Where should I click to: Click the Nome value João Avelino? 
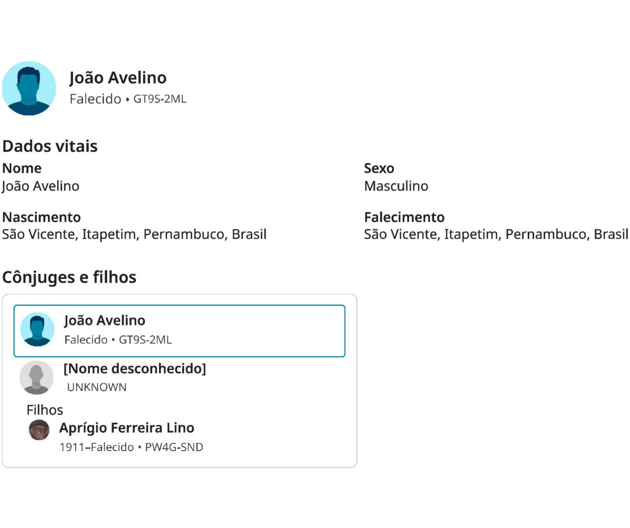(x=41, y=186)
